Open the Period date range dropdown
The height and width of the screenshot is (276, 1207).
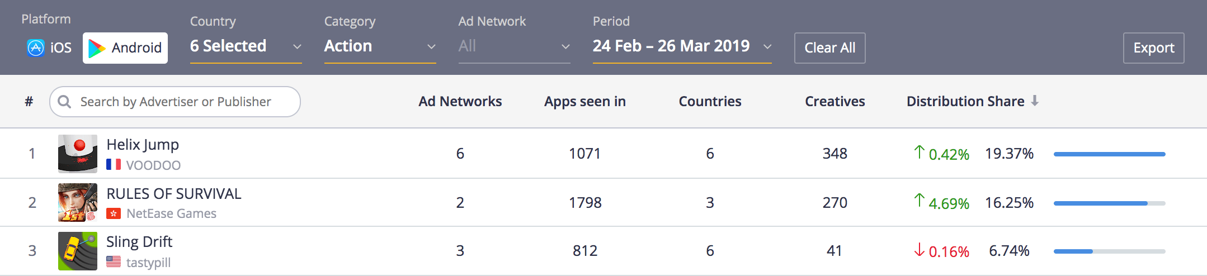point(682,46)
